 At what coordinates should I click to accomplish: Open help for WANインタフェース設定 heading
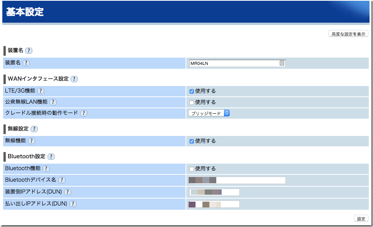coord(74,79)
